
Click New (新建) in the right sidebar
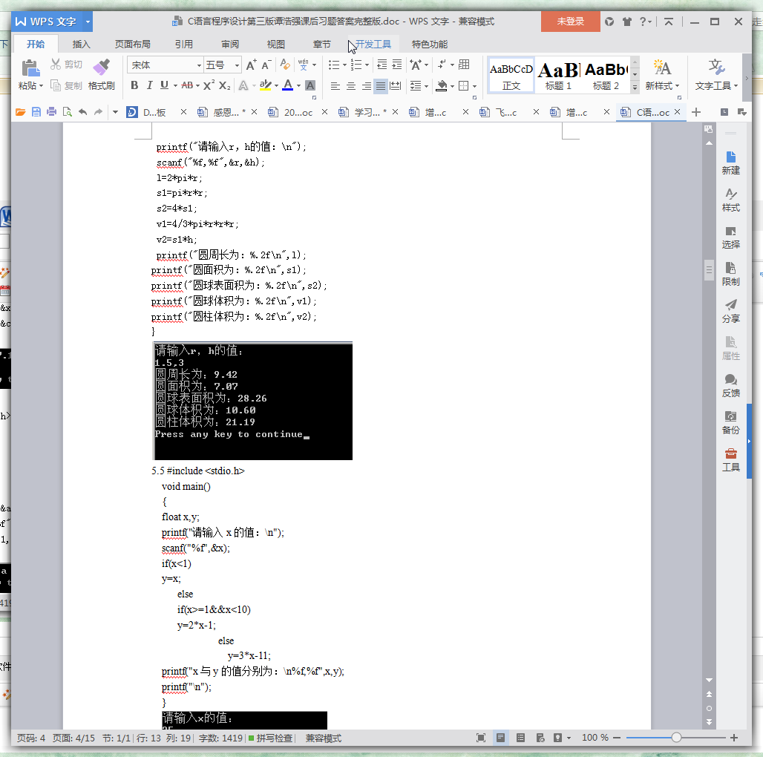pyautogui.click(x=730, y=163)
